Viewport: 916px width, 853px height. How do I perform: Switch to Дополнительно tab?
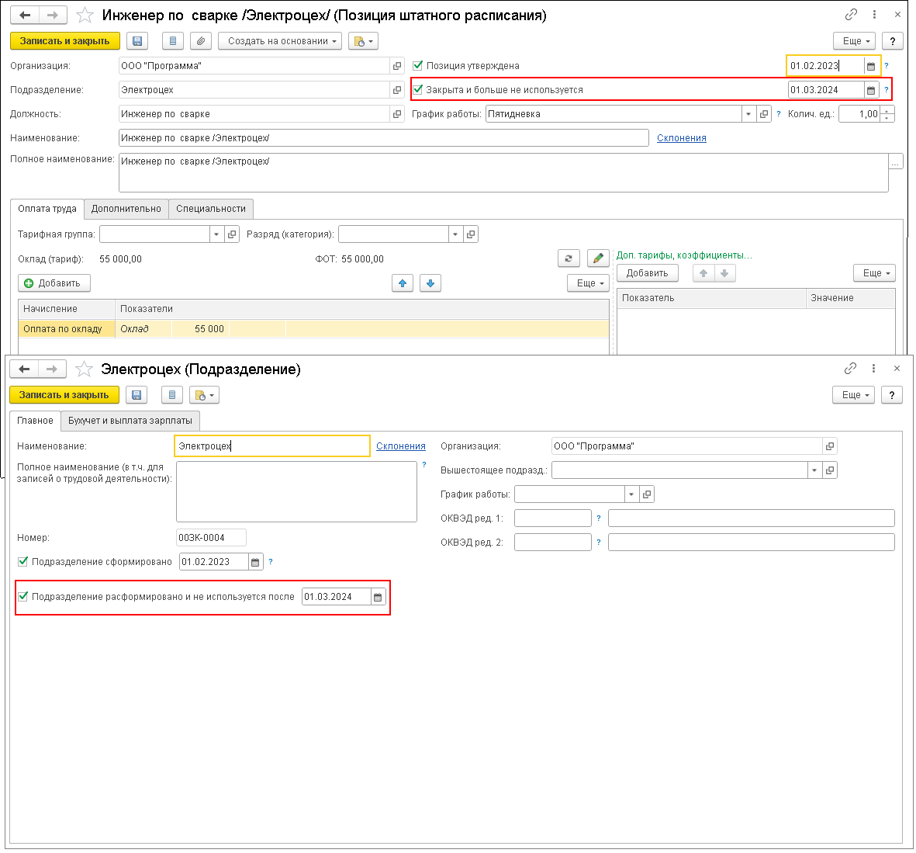tap(126, 209)
